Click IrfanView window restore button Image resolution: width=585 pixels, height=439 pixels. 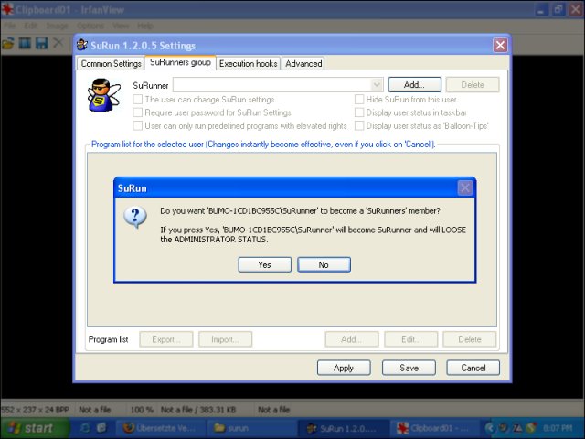558,9
